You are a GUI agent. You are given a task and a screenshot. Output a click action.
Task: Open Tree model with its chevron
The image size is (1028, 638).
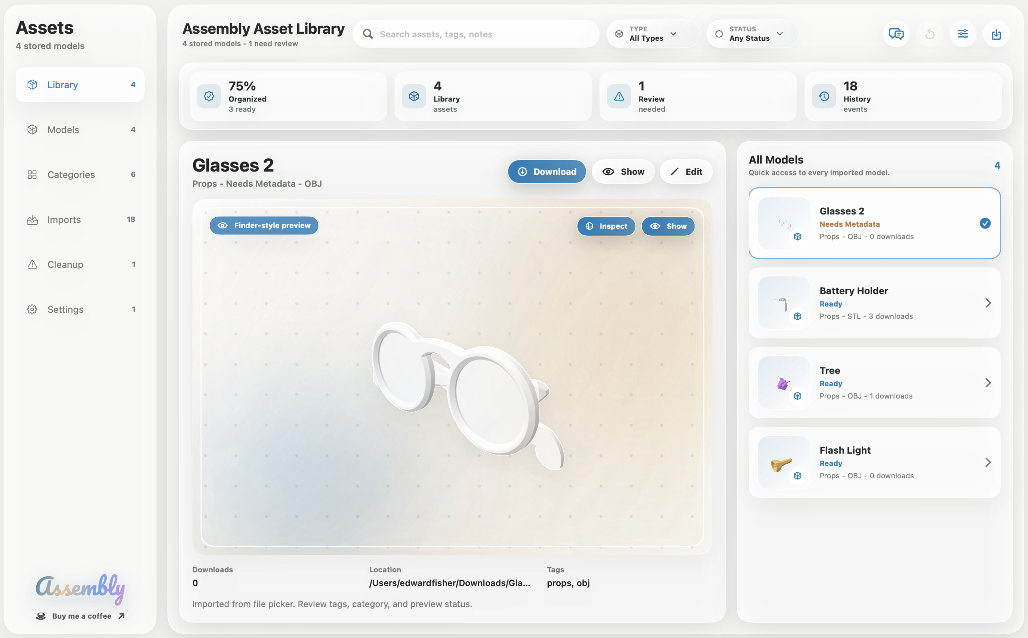(988, 382)
